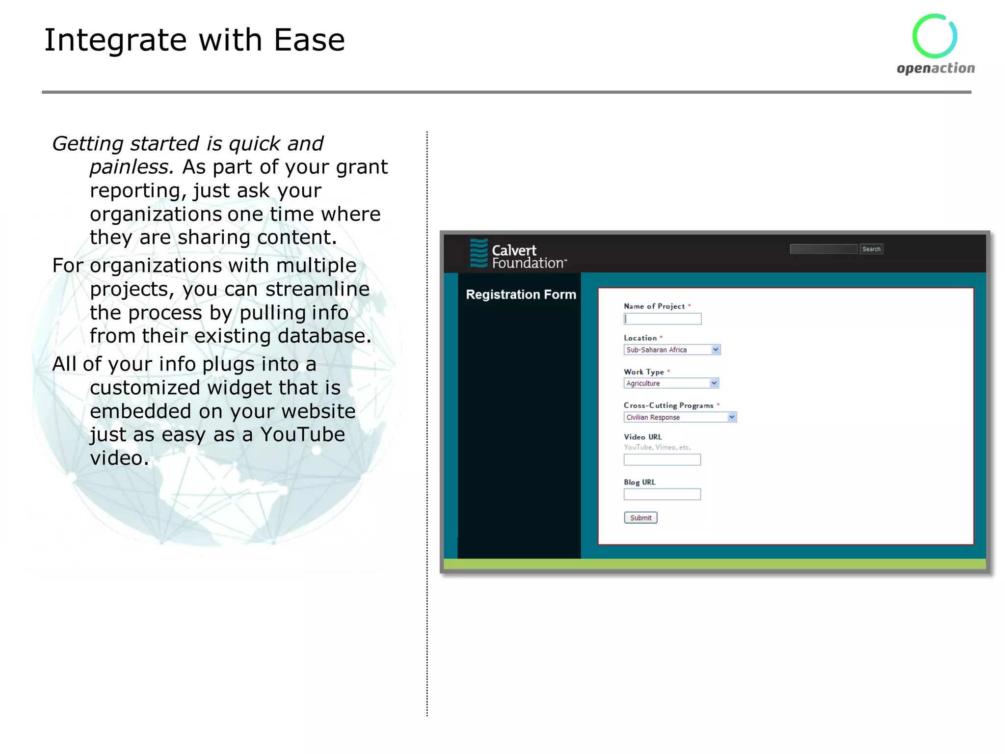Open the Location dropdown showing Sub-Saharan Africa
The width and height of the screenshot is (1005, 754).
pyautogui.click(x=671, y=350)
